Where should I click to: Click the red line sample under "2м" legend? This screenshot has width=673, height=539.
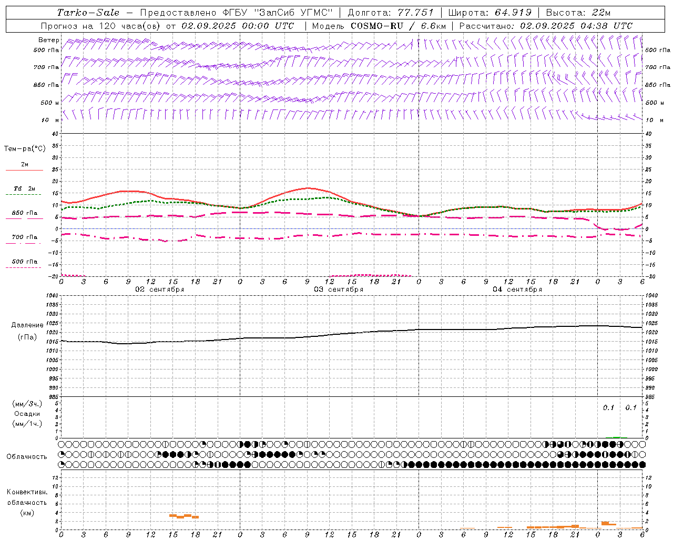click(x=24, y=170)
